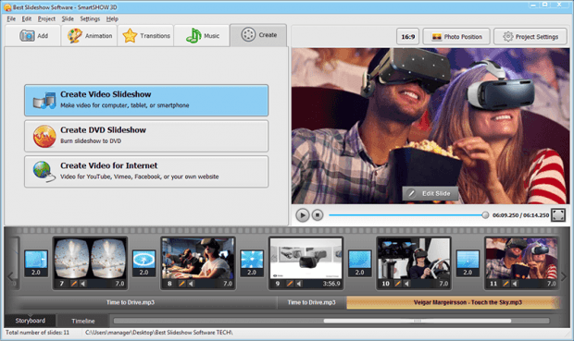
Task: Edit slide 9 with pencil icon
Action: 290,284
